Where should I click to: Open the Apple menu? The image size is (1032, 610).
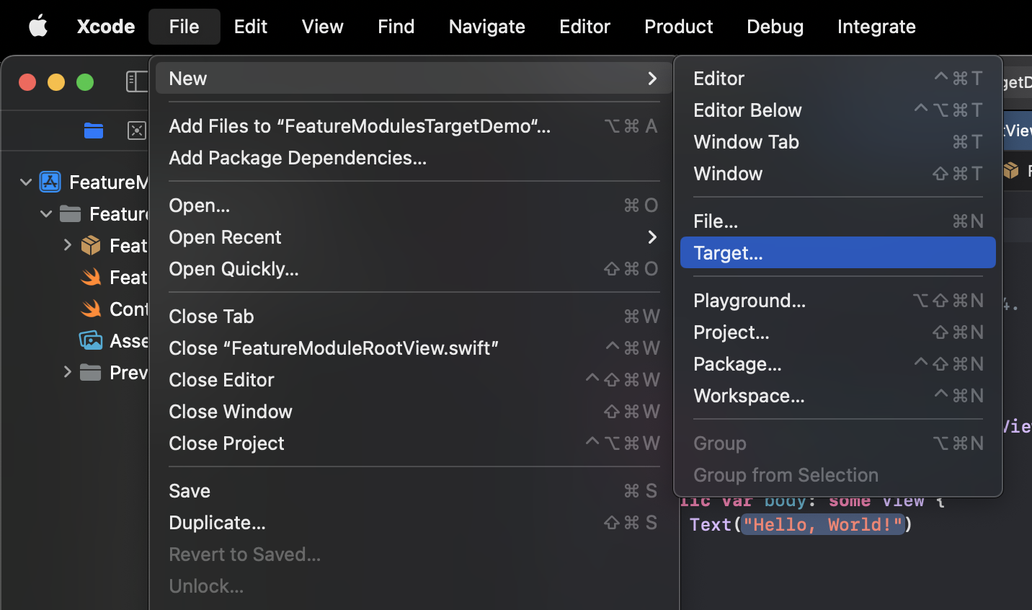pyautogui.click(x=38, y=27)
